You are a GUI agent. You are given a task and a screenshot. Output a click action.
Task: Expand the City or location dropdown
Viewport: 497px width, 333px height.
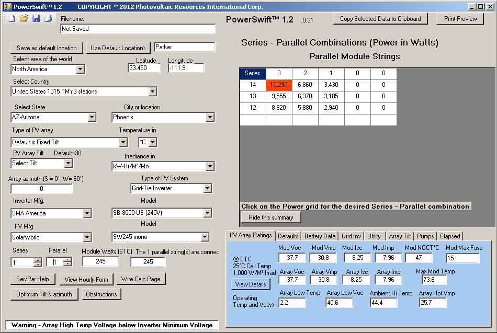(210, 117)
